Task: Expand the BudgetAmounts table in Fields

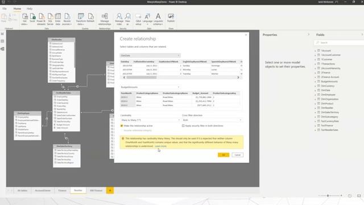Action: pyautogui.click(x=315, y=81)
